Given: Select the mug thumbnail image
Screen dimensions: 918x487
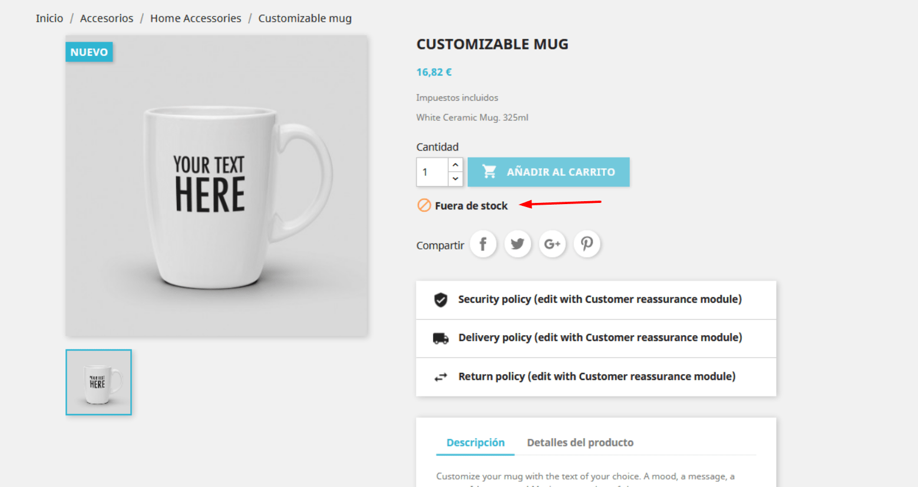Looking at the screenshot, I should pos(98,382).
